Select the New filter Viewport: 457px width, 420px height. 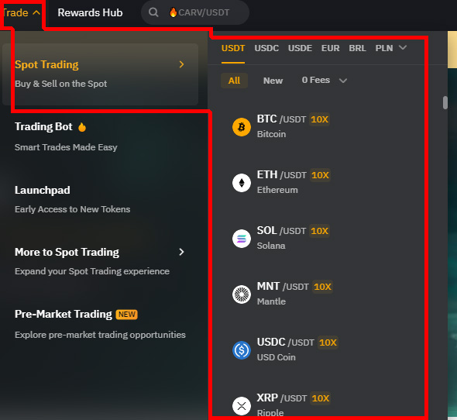[x=273, y=81]
